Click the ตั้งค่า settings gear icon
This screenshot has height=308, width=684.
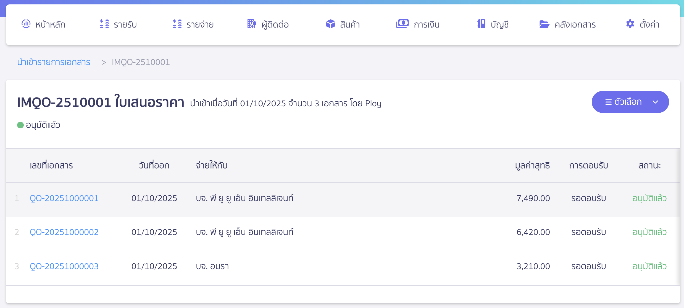pos(630,24)
